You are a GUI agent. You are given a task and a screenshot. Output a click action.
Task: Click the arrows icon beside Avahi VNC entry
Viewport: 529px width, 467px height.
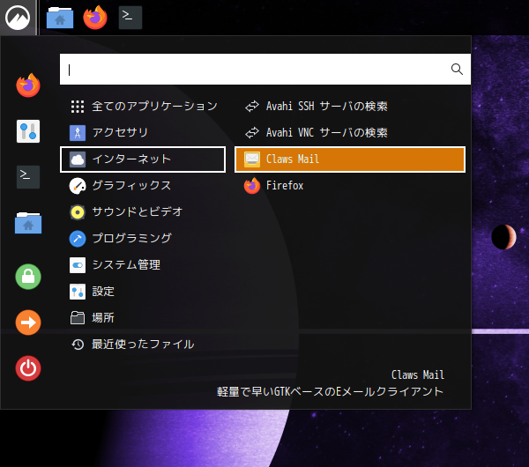(252, 133)
